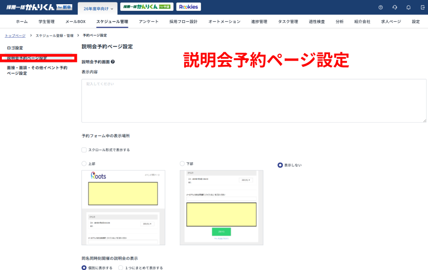Screen dimensions: 428x270
Task: Open the Rookies product button
Action: tap(189, 7)
